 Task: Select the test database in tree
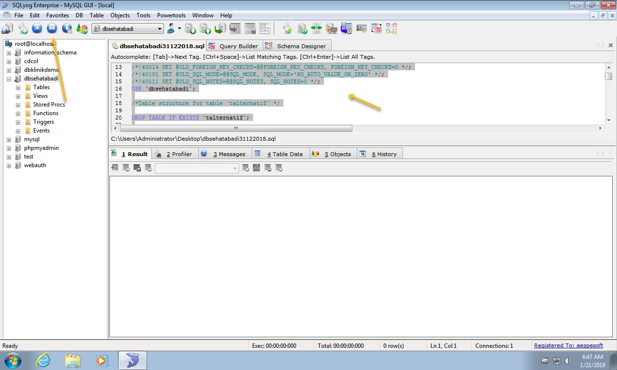tap(28, 157)
